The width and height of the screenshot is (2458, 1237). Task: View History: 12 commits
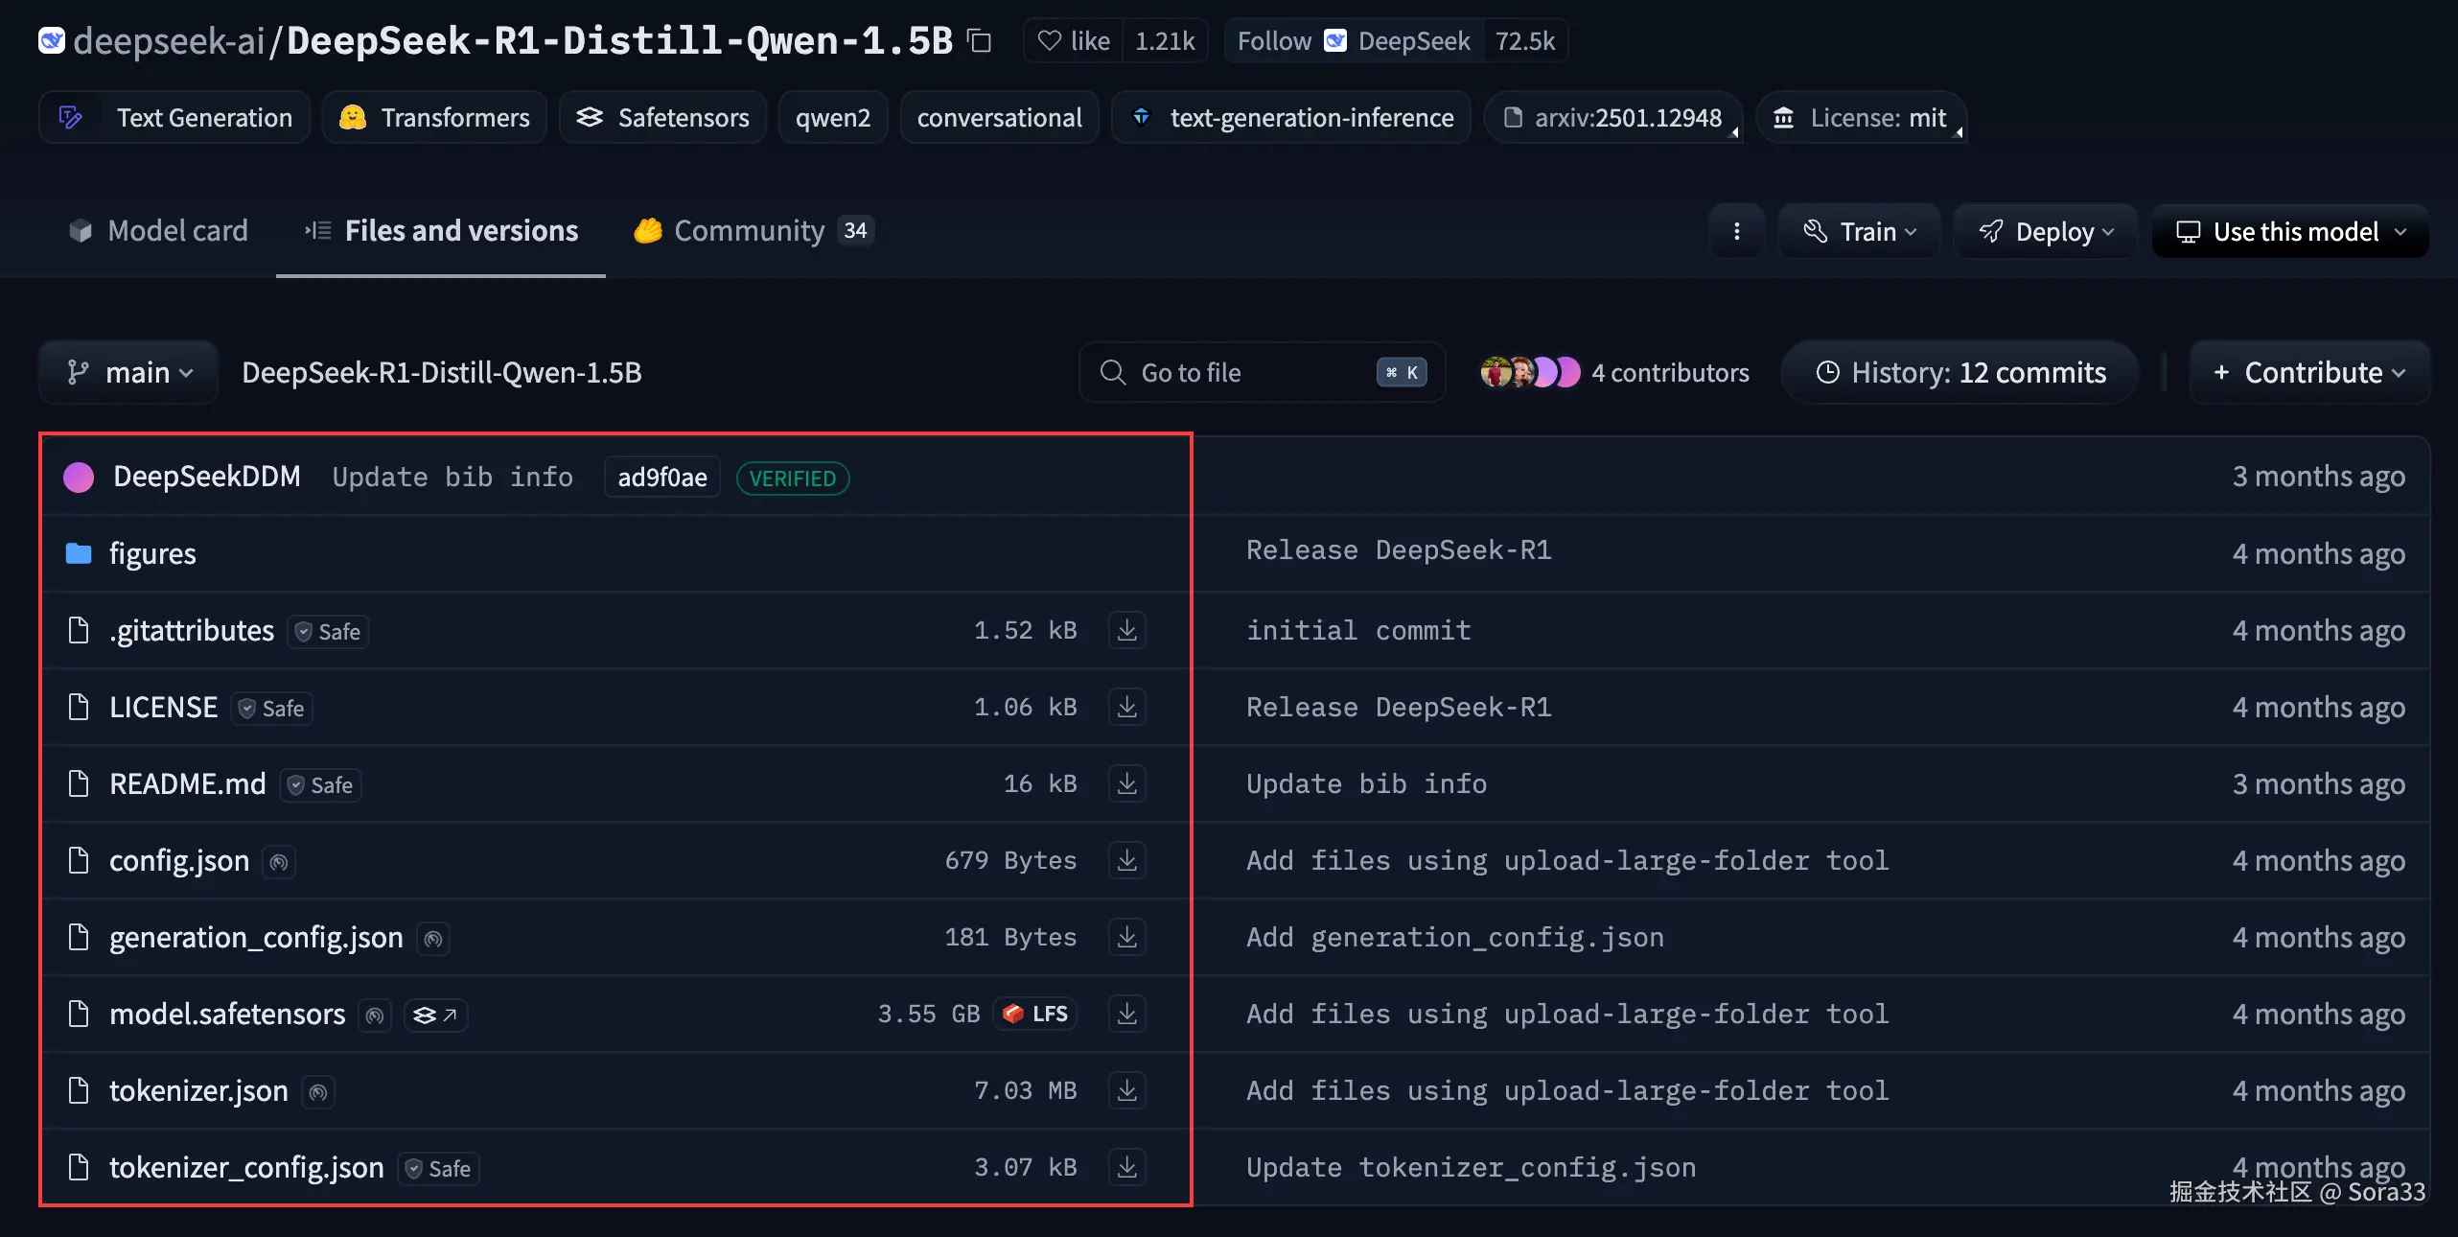pos(1960,372)
